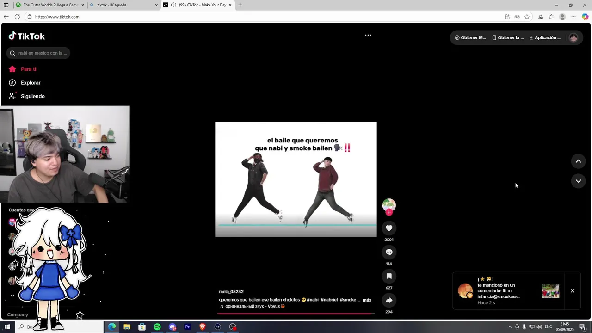
Task: Open Edge settings and more menu
Action: click(x=573, y=17)
